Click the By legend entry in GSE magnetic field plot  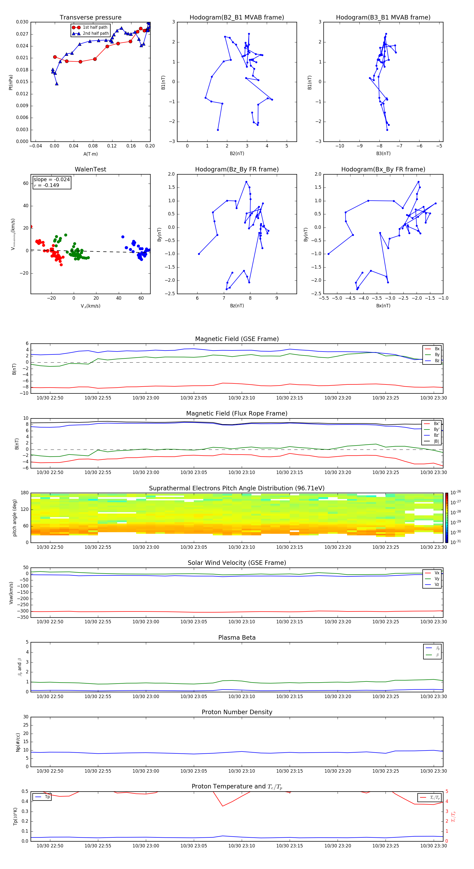432,355
